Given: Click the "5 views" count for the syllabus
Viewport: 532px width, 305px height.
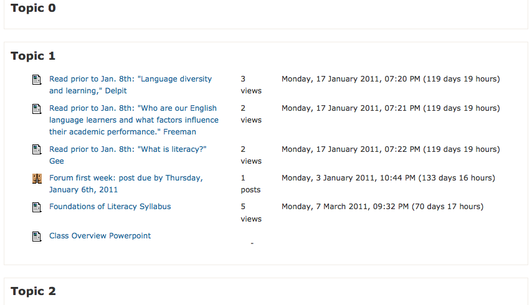Looking at the screenshot, I should pyautogui.click(x=251, y=213).
